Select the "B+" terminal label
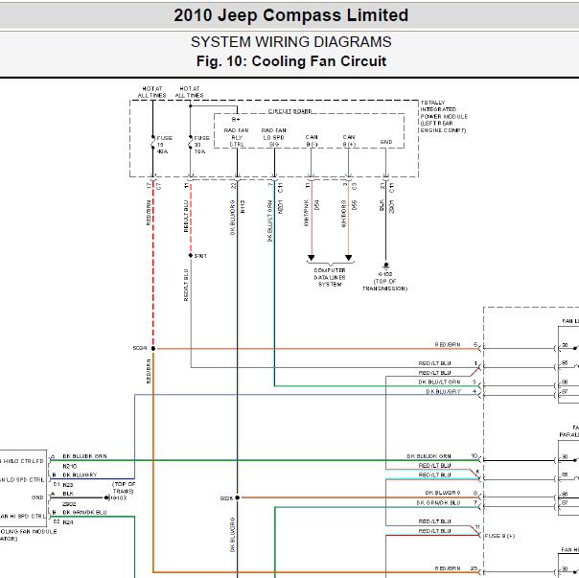The image size is (579, 578). [236, 119]
